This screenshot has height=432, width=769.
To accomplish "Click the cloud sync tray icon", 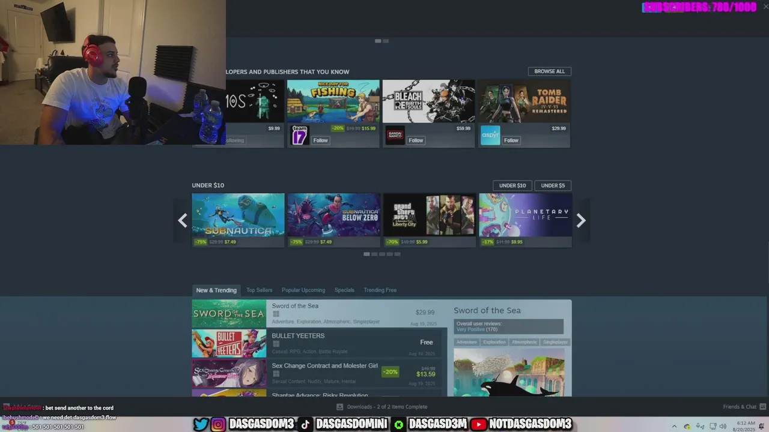I will [x=687, y=427].
